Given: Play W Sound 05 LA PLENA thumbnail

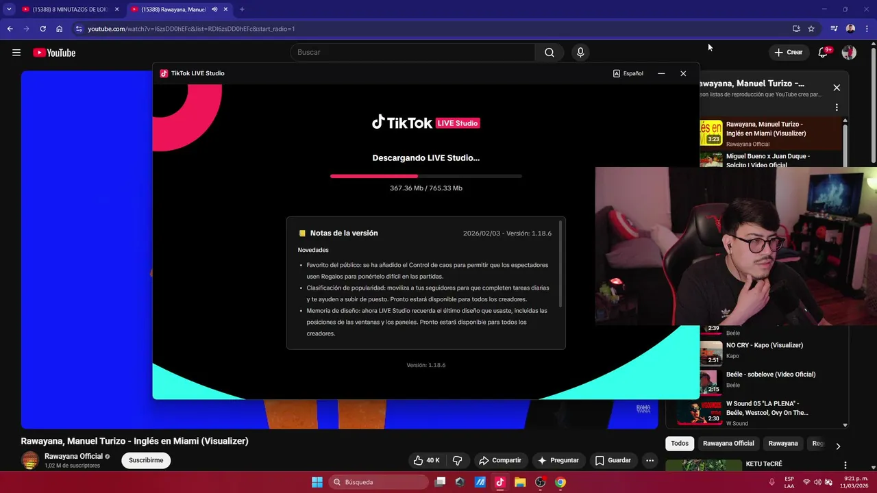Looking at the screenshot, I should coord(699,413).
